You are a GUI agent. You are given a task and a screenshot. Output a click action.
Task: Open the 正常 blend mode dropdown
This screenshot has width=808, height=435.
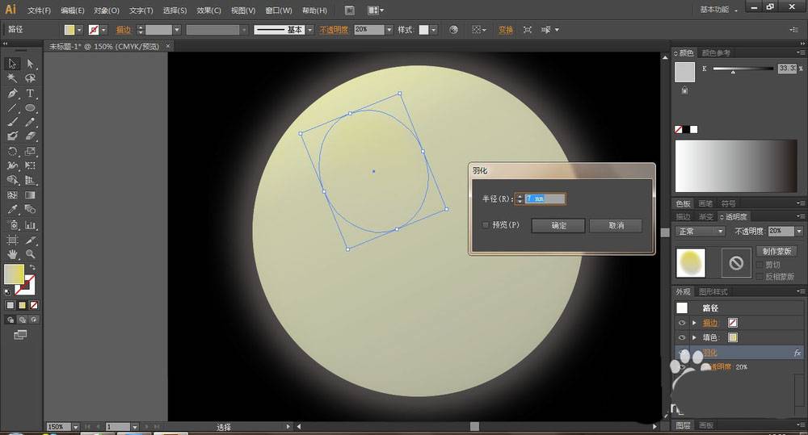(x=700, y=231)
